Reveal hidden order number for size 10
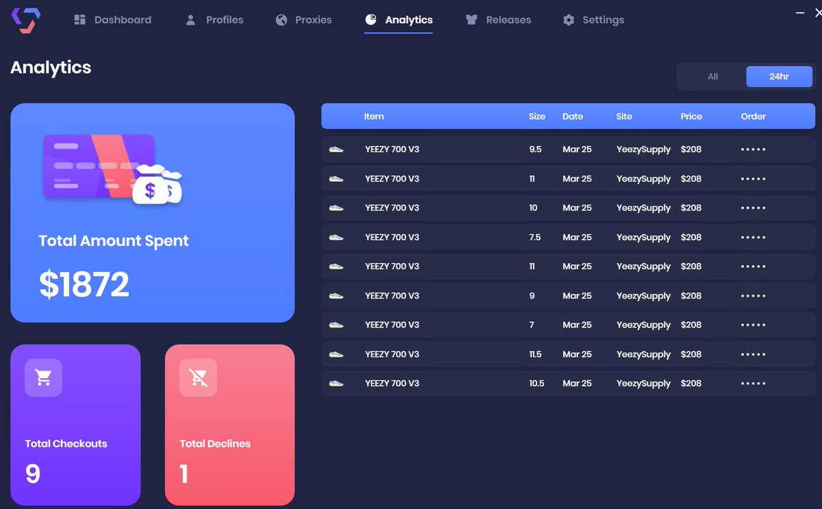 tap(753, 208)
